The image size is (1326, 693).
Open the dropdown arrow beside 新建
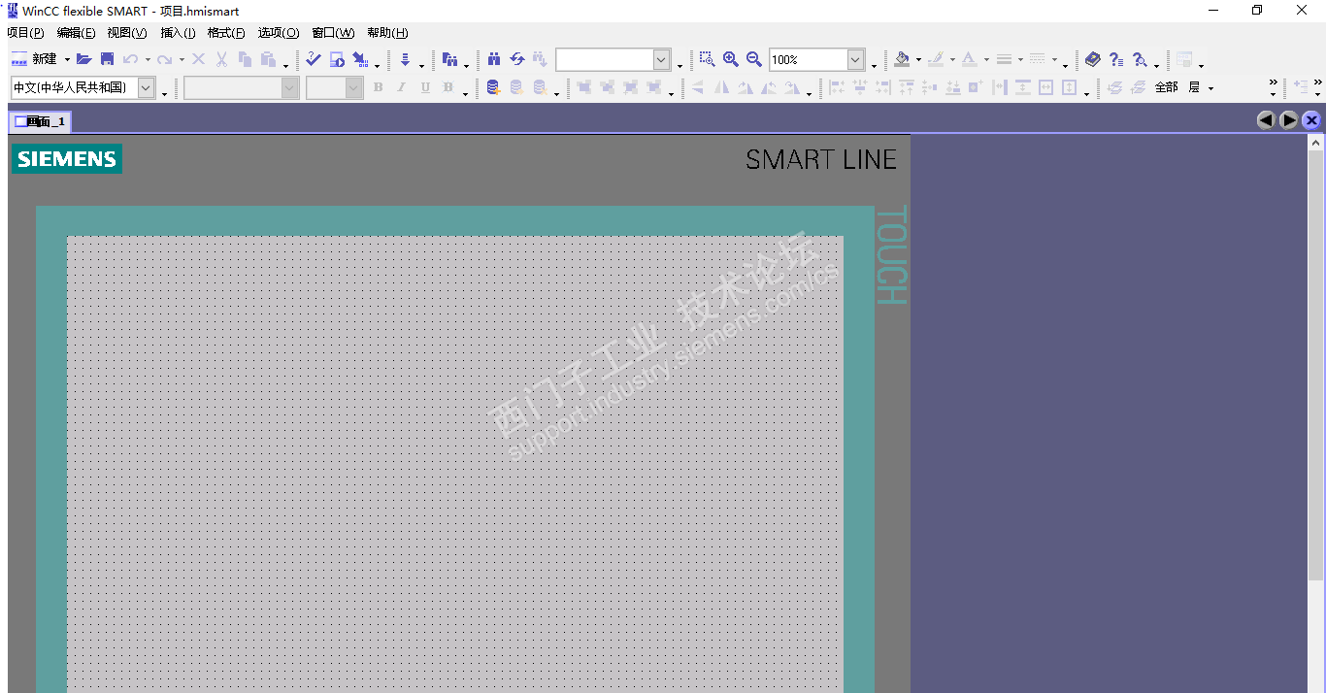[67, 60]
